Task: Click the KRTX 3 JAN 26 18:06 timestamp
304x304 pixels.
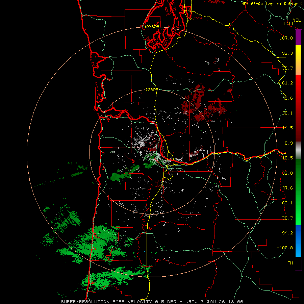Action: [x=214, y=302]
